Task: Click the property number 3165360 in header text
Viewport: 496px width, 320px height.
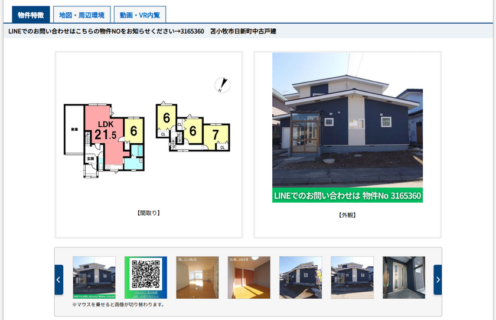Action: pyautogui.click(x=191, y=31)
